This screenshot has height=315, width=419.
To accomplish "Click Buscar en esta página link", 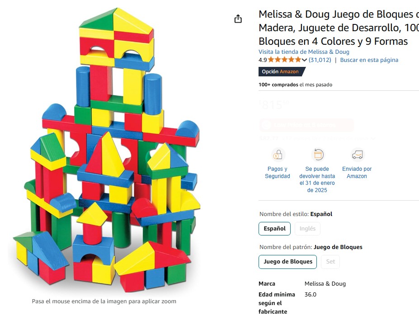I will (369, 60).
